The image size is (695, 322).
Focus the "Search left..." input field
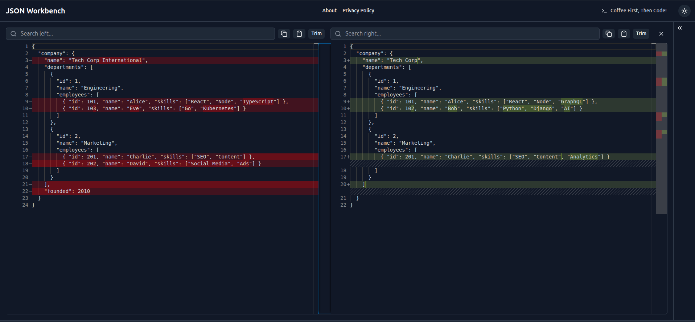[x=140, y=34]
